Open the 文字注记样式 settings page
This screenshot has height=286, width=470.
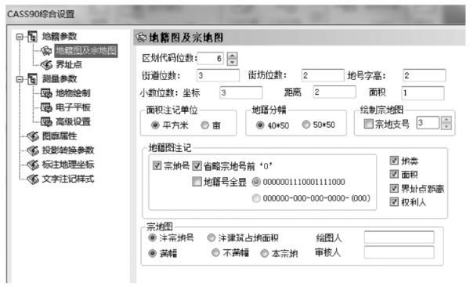coord(68,179)
